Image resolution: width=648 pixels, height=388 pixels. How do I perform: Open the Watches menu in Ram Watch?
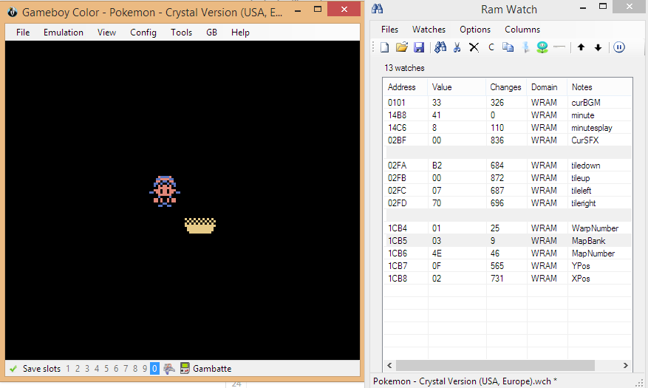point(429,30)
